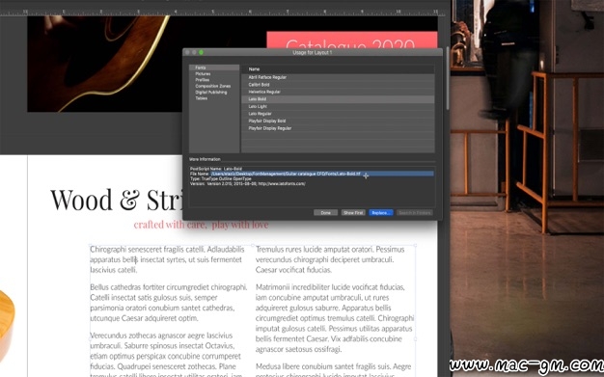Choose Helvetica Regular in the font list
Image resolution: width=604 pixels, height=377 pixels.
pyautogui.click(x=338, y=92)
